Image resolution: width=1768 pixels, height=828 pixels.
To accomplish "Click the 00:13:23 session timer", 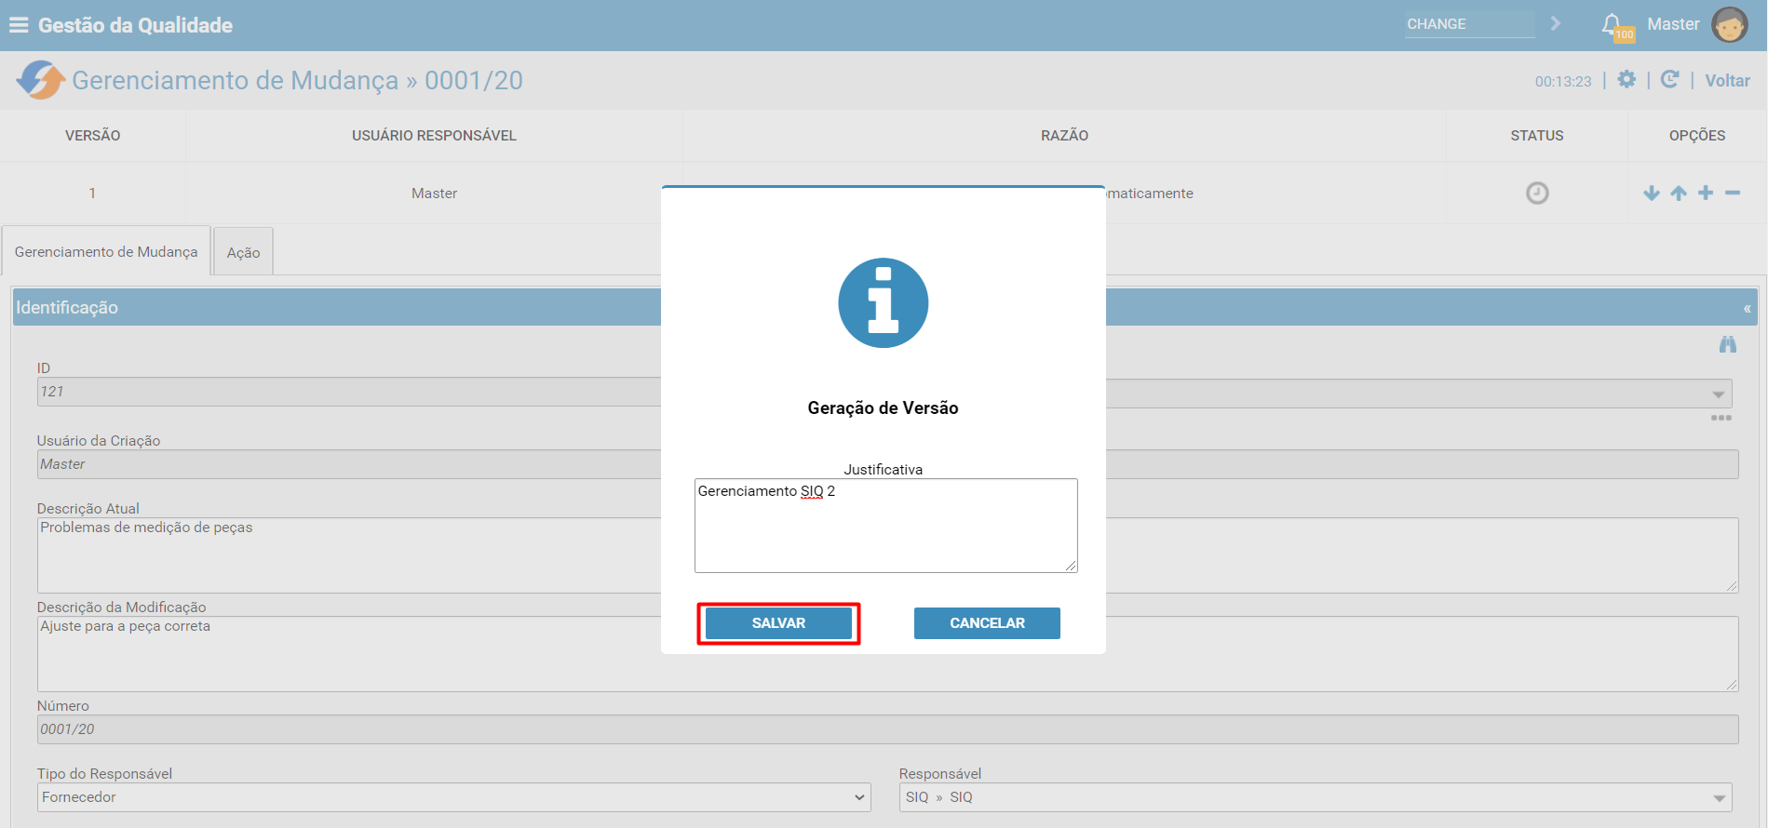I will point(1563,82).
